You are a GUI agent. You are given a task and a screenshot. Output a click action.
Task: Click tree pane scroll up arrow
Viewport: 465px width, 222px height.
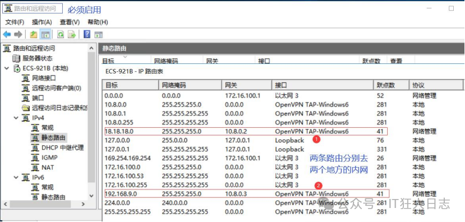tap(91, 48)
